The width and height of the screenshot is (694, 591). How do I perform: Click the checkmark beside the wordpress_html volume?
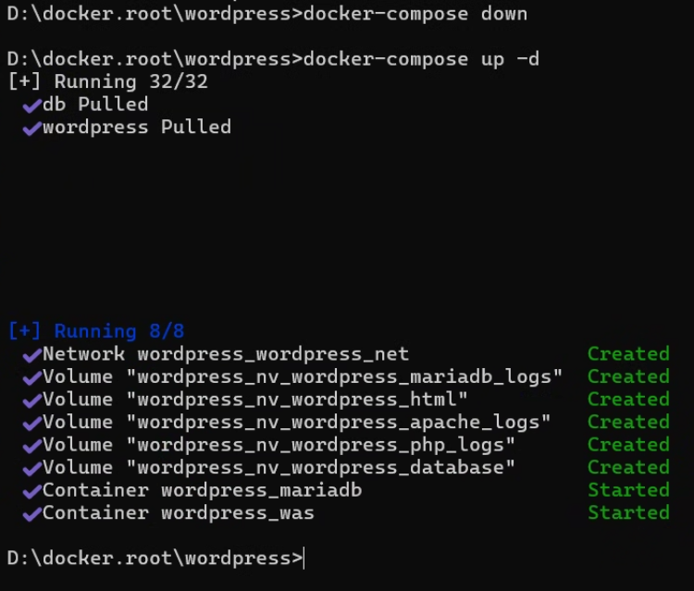[31, 401]
